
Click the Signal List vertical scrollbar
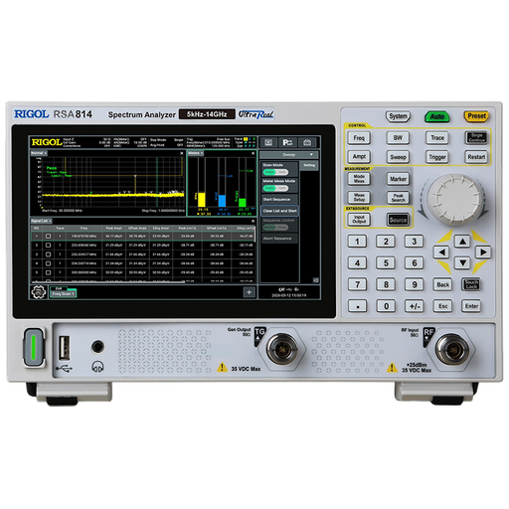point(254,234)
